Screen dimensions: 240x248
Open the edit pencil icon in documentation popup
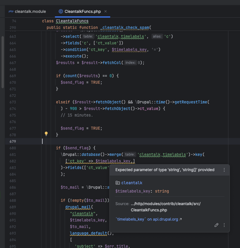click(216, 225)
